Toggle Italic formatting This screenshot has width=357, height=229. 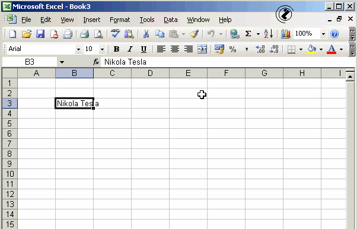(130, 49)
